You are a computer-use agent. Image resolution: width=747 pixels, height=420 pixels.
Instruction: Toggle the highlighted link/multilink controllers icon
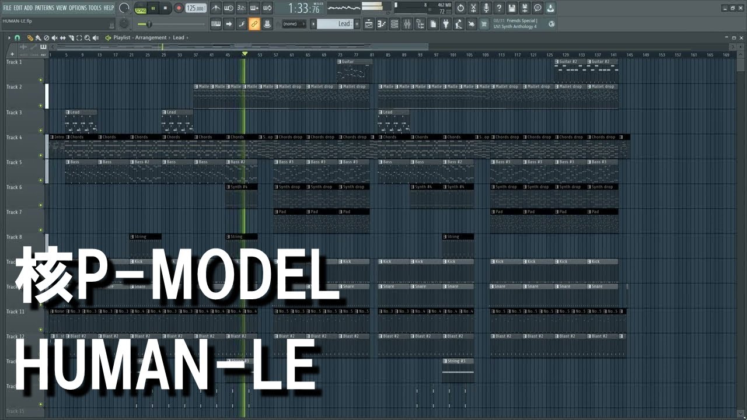[x=254, y=24]
